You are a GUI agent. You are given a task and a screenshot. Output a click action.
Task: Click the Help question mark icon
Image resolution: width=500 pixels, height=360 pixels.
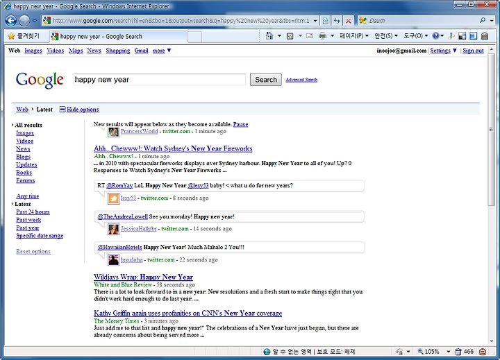point(435,36)
